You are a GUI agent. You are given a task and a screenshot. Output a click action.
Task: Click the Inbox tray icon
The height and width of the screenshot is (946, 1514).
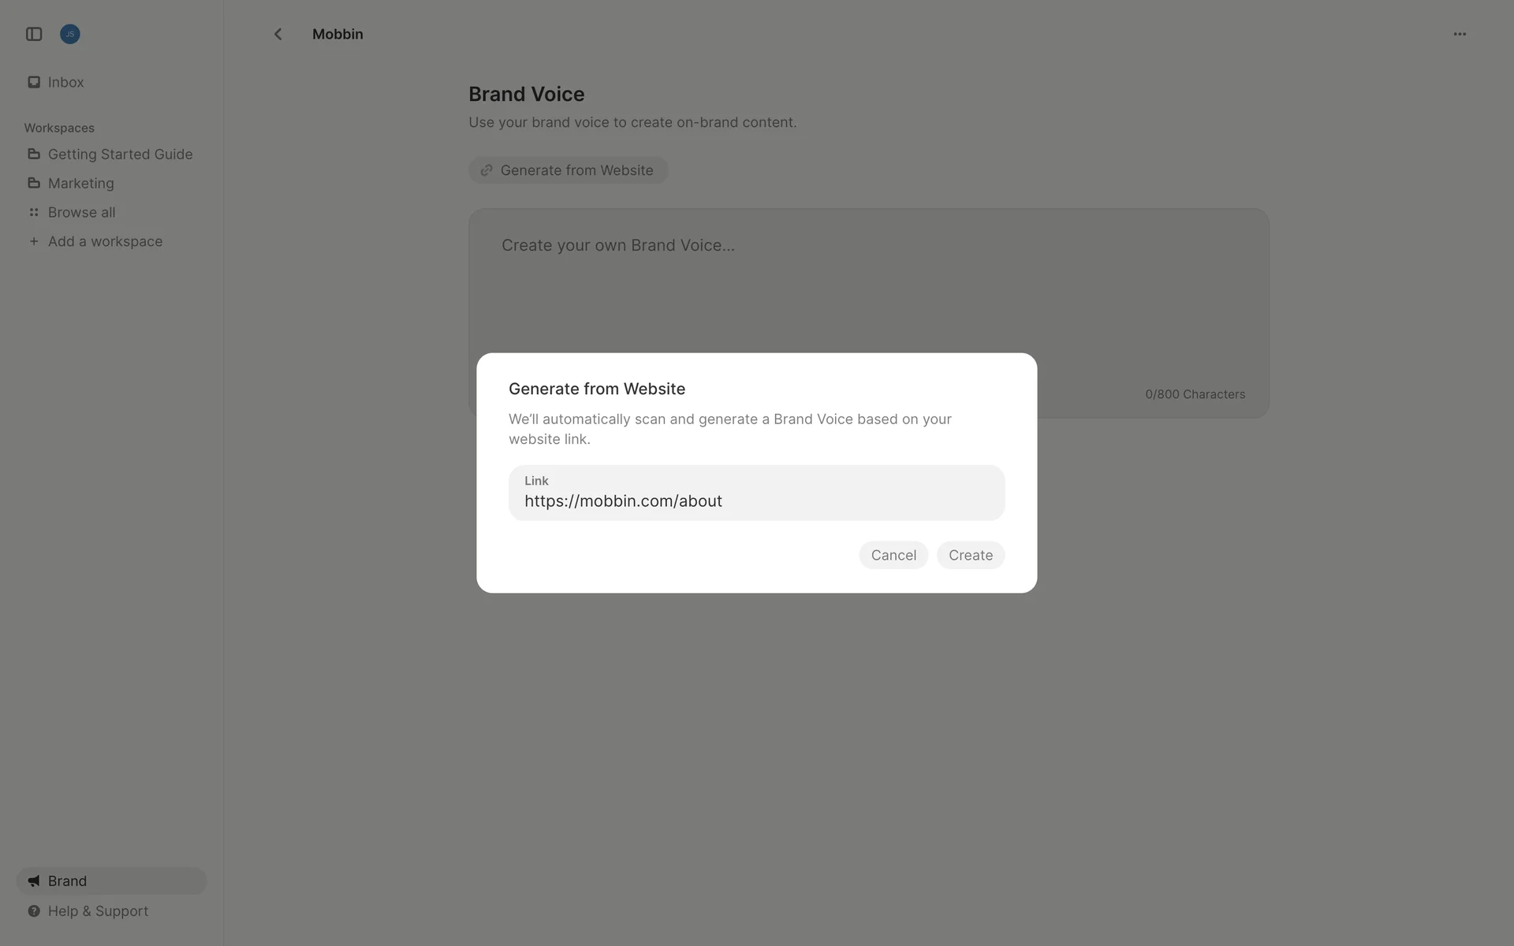[x=34, y=82]
